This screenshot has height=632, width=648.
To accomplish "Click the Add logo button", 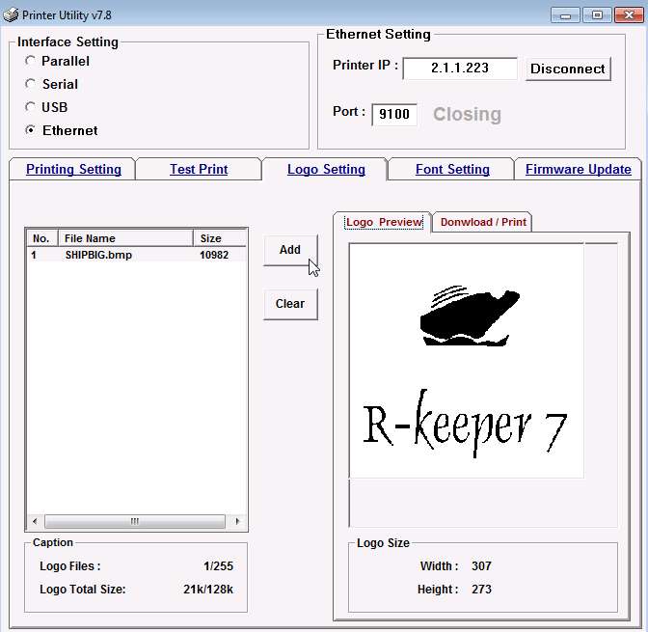I will coord(290,250).
